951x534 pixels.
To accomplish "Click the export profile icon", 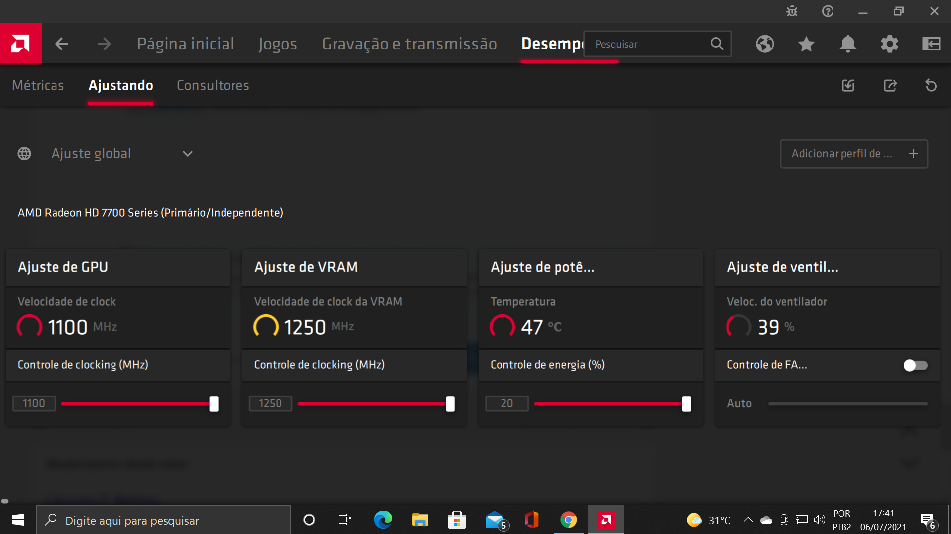I will [890, 85].
